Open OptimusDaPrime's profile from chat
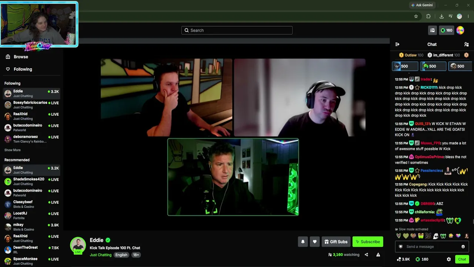The height and width of the screenshot is (267, 474). click(x=429, y=157)
